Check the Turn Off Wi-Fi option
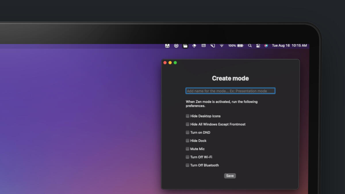This screenshot has width=345, height=194. [x=187, y=157]
